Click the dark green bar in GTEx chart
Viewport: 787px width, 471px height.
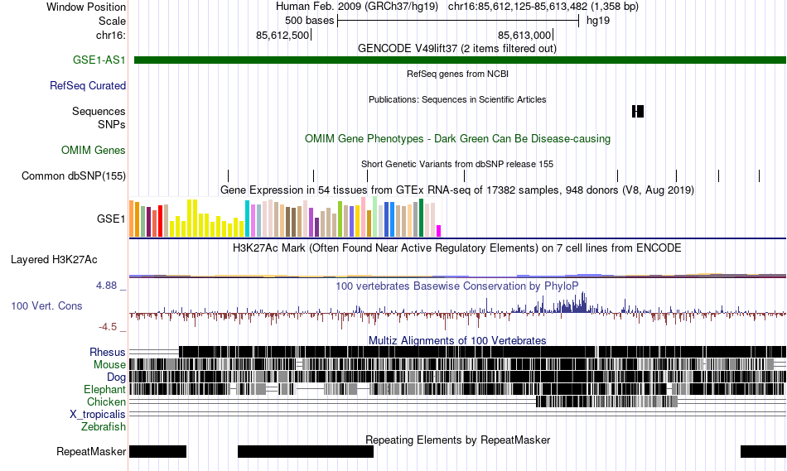[421, 218]
